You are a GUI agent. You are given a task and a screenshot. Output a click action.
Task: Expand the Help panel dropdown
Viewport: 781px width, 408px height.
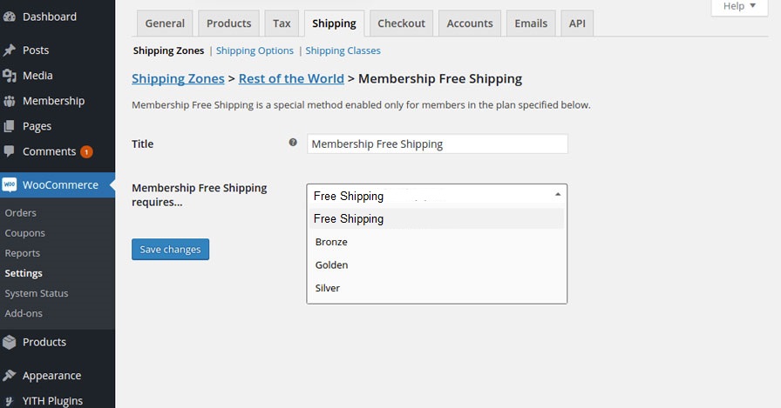740,7
